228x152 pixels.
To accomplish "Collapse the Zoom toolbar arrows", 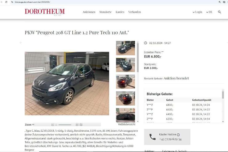I will 33,125.
